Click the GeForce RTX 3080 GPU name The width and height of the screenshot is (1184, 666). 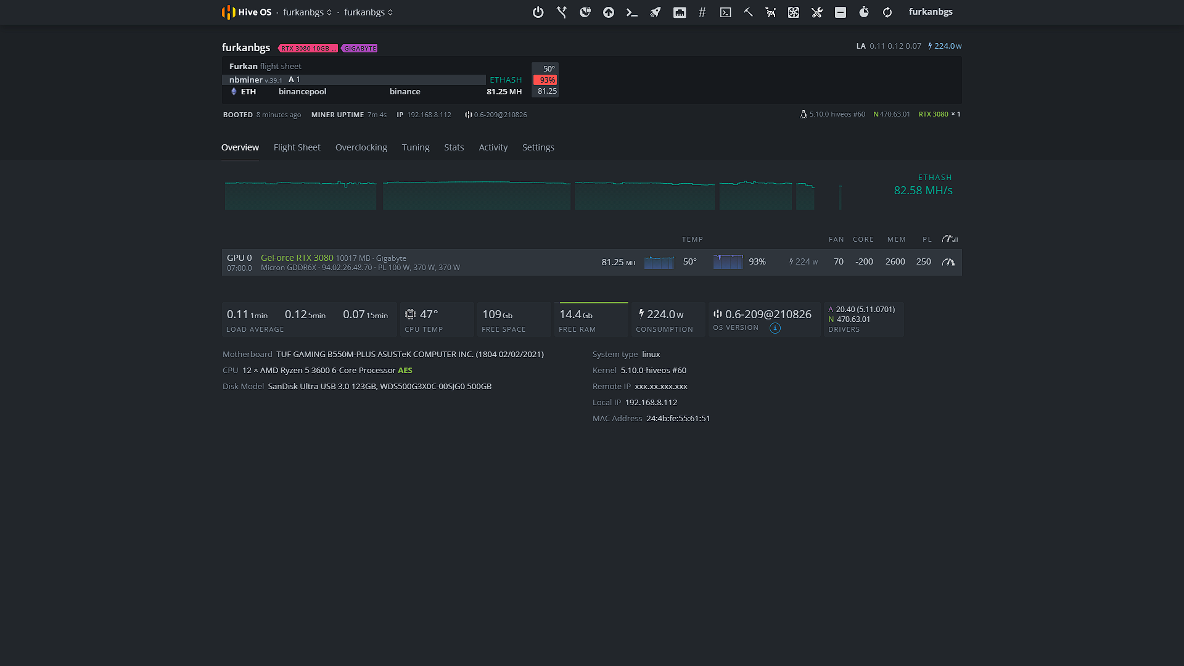pos(297,258)
